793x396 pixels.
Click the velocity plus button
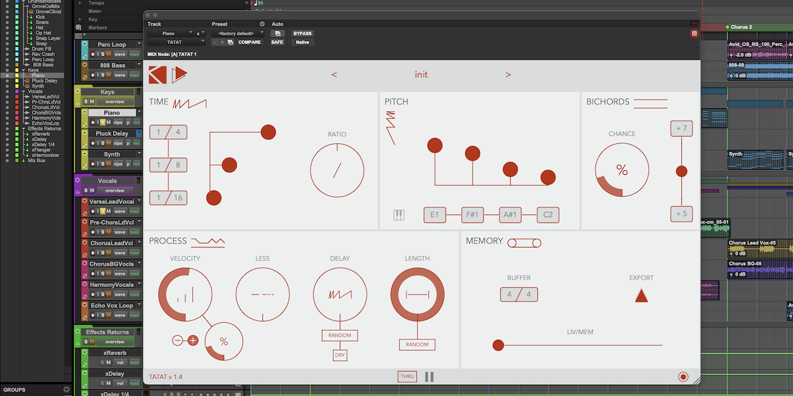tap(193, 341)
